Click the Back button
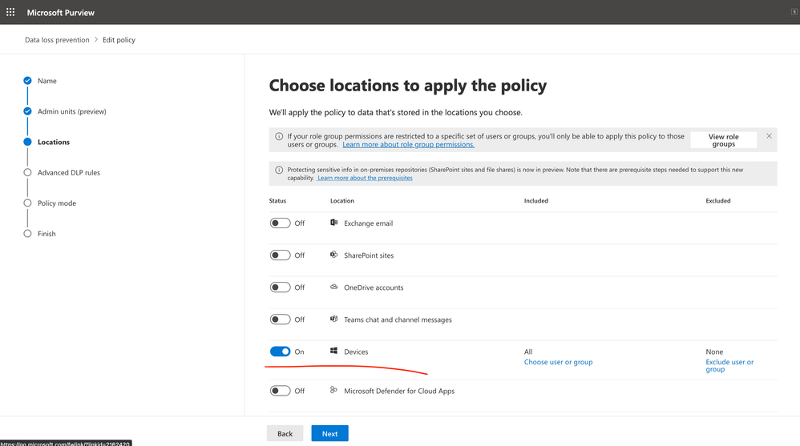Image resolution: width=800 pixels, height=446 pixels. coord(285,433)
